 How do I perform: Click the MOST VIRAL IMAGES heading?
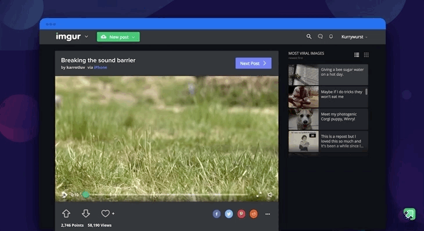[x=306, y=53]
